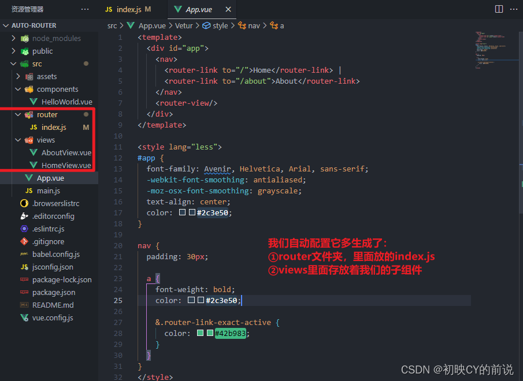Click the assets folder icon
This screenshot has width=523, height=381.
(29, 77)
